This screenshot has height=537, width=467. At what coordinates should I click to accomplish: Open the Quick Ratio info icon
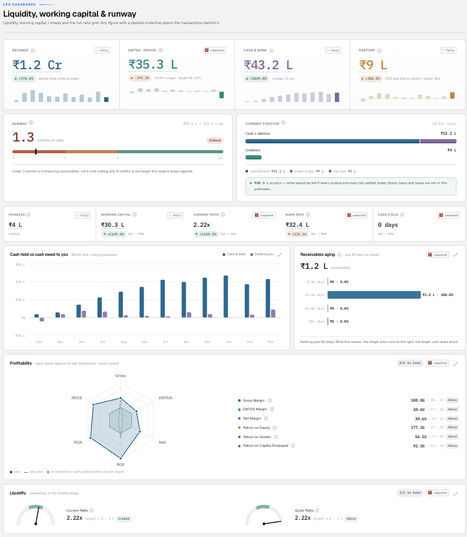coord(317,510)
